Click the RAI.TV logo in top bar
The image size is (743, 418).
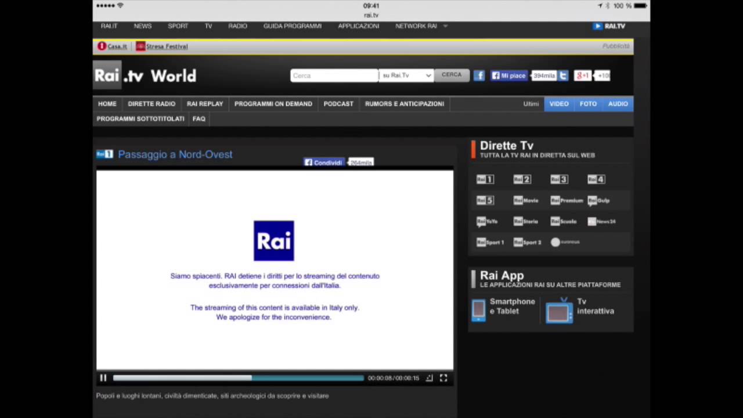pyautogui.click(x=609, y=26)
